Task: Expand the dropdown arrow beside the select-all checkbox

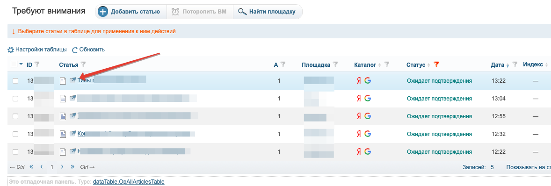Action: pyautogui.click(x=21, y=64)
